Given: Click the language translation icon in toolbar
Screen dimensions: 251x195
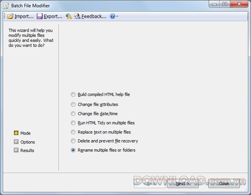Looking at the screenshot, I should [x=69, y=16].
